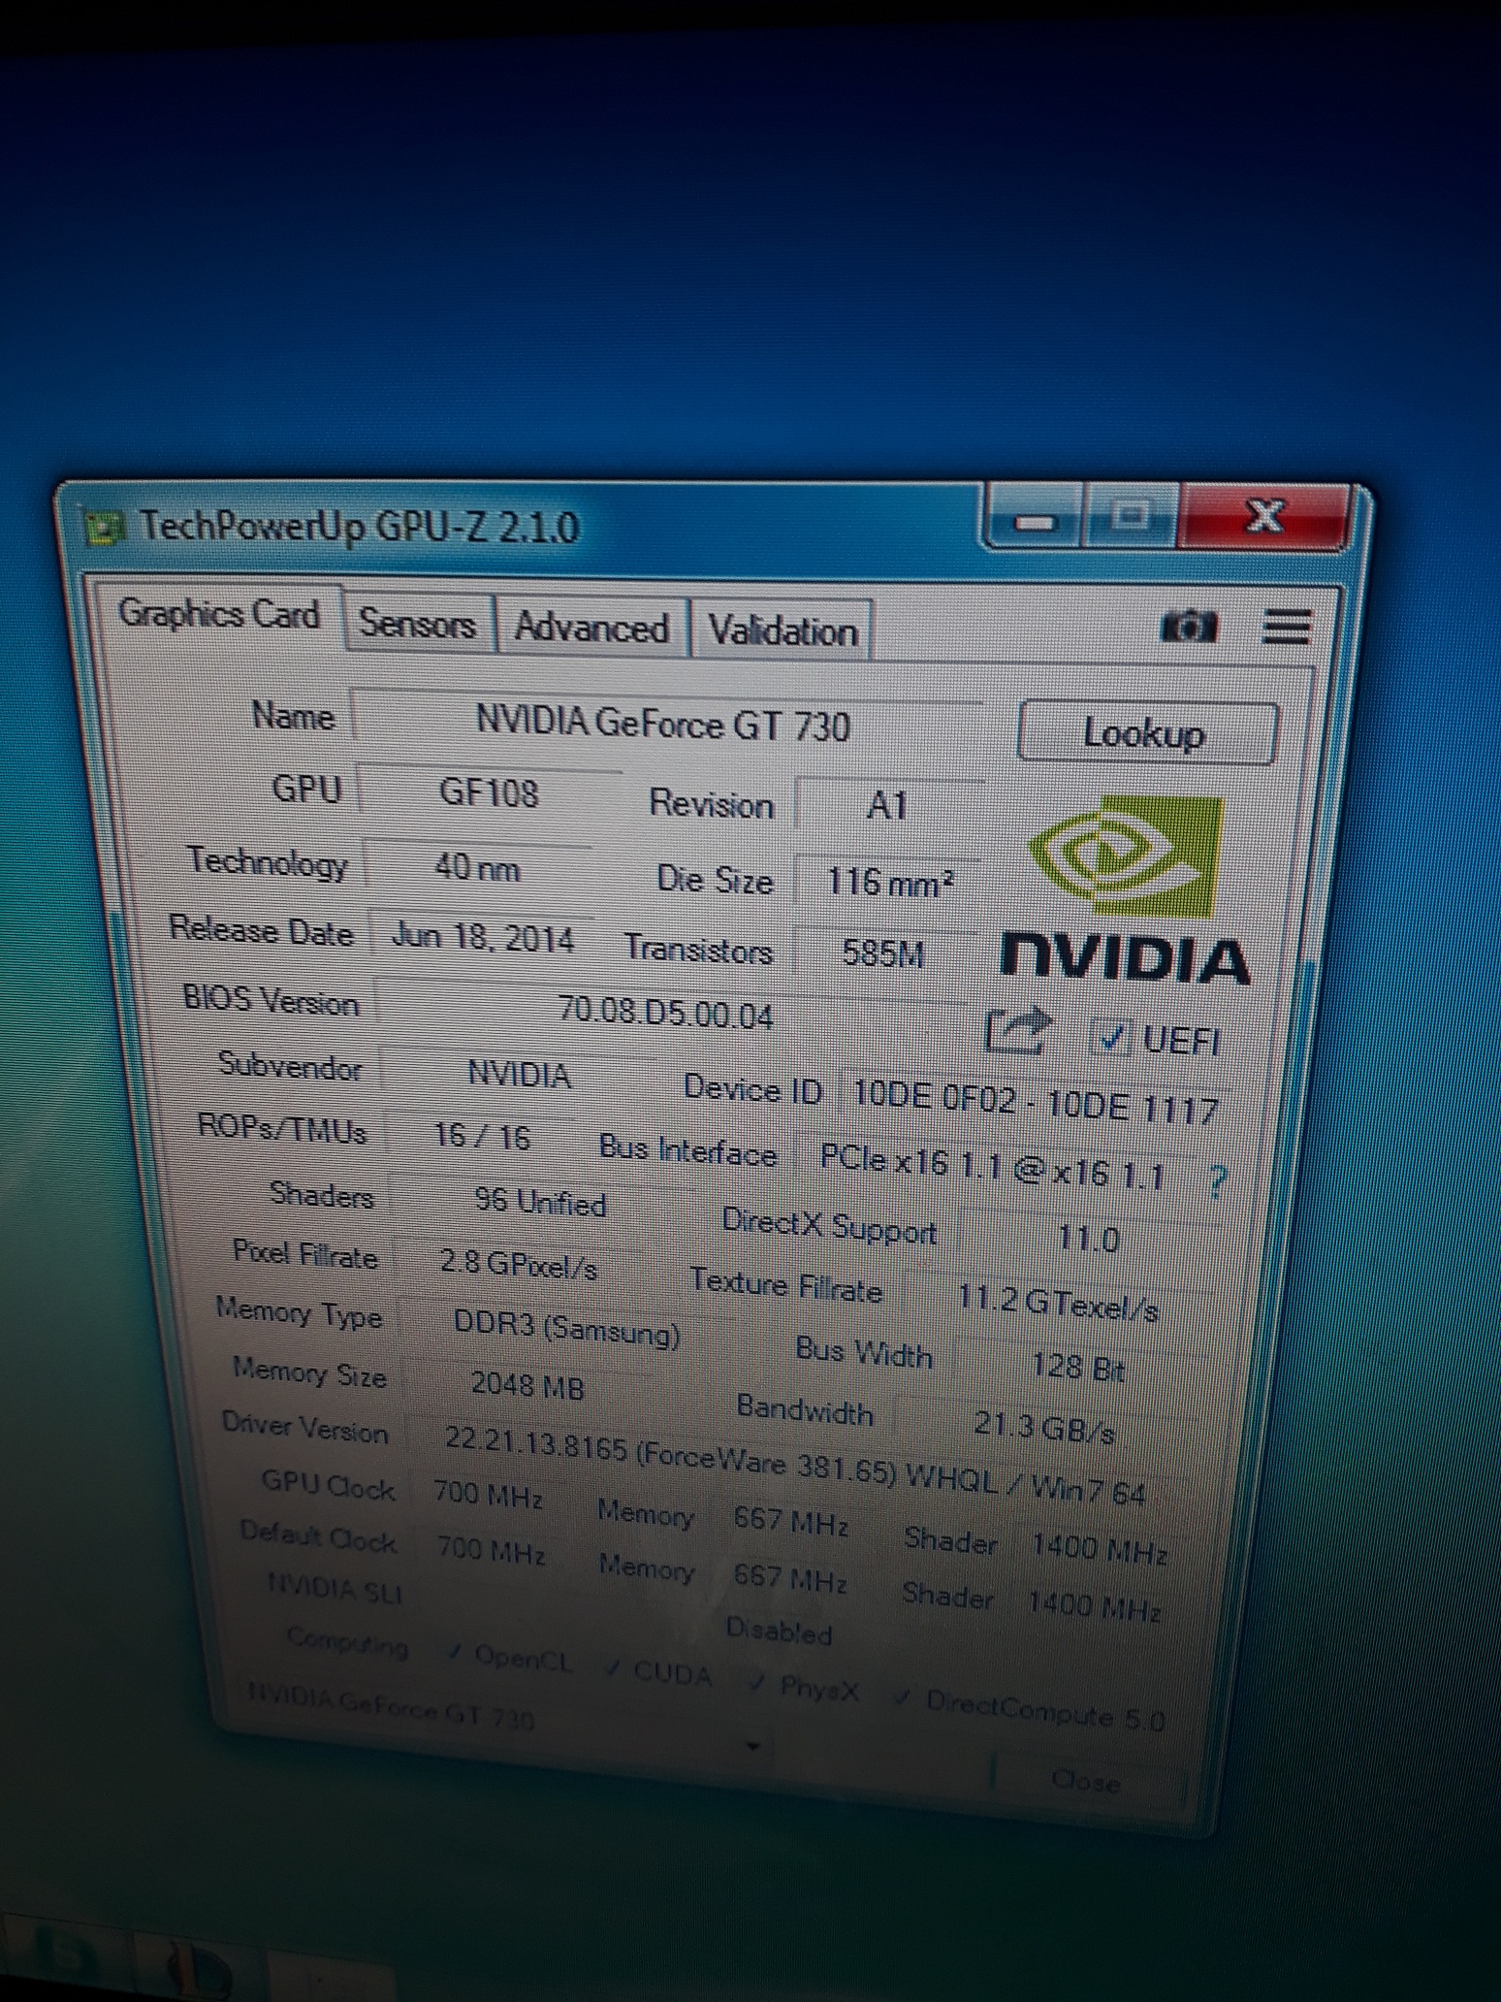Click the Bus Interface question mark
The image size is (1501, 2002).
(1218, 1180)
